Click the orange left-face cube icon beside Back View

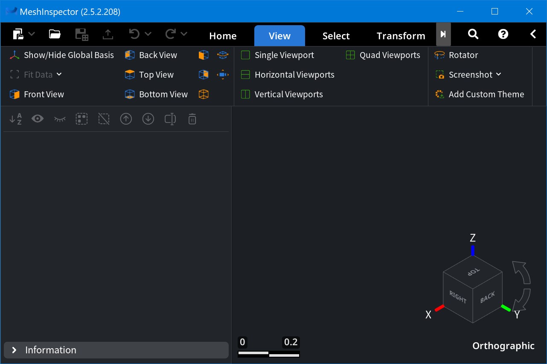coord(204,55)
